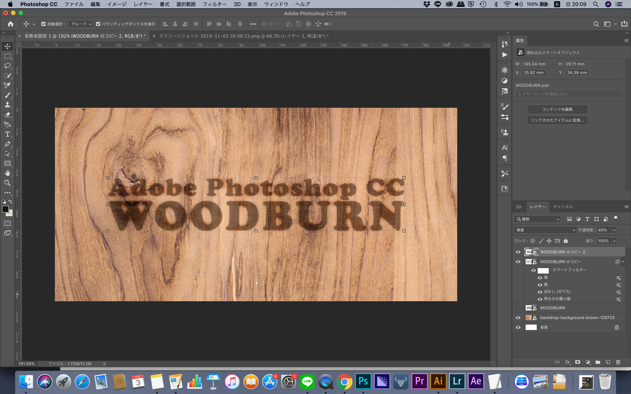Image resolution: width=631 pixels, height=394 pixels.
Task: Select the Path Selection tool
Action: [x=7, y=154]
